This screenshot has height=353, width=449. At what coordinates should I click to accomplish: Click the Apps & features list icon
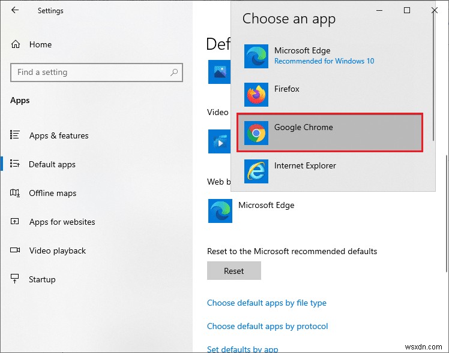click(15, 135)
